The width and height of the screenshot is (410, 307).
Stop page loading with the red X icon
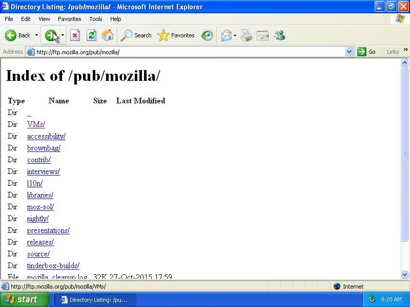(75, 35)
